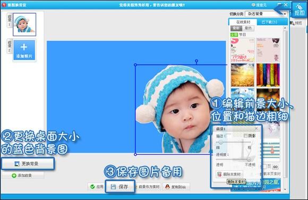The height and width of the screenshot is (200, 308).
Task: Open the 杂志背景 category dropdown
Action: 266,14
